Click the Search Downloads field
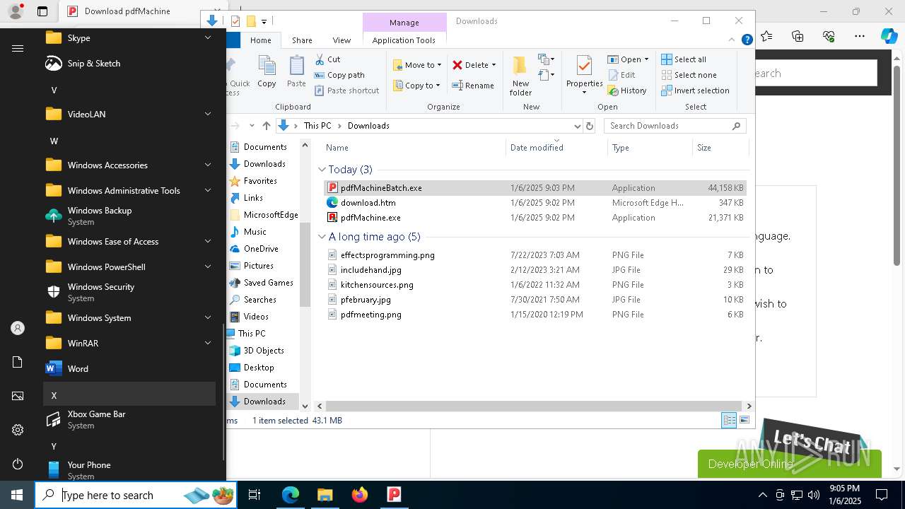Image resolution: width=905 pixels, height=509 pixels. (675, 126)
